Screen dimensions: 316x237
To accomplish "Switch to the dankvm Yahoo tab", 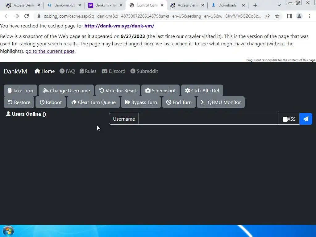I will coord(105,5).
